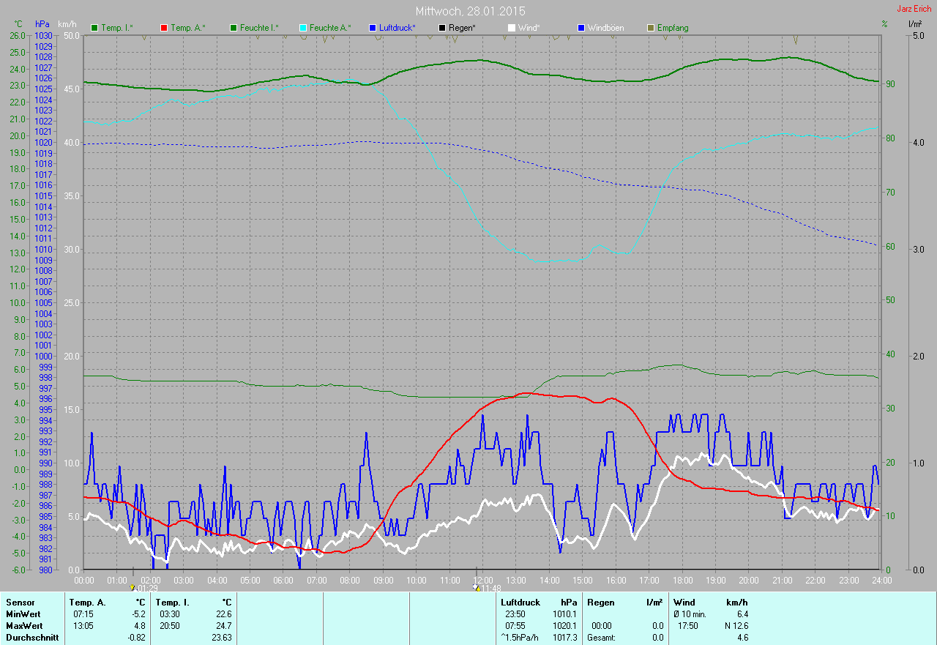
Task: Click the blue Luftdruck* legend swatch
Action: pos(373,28)
